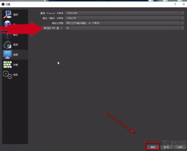187x151 pixels.
Task: Select the Video (视频) monitor icon
Action: 7,54
